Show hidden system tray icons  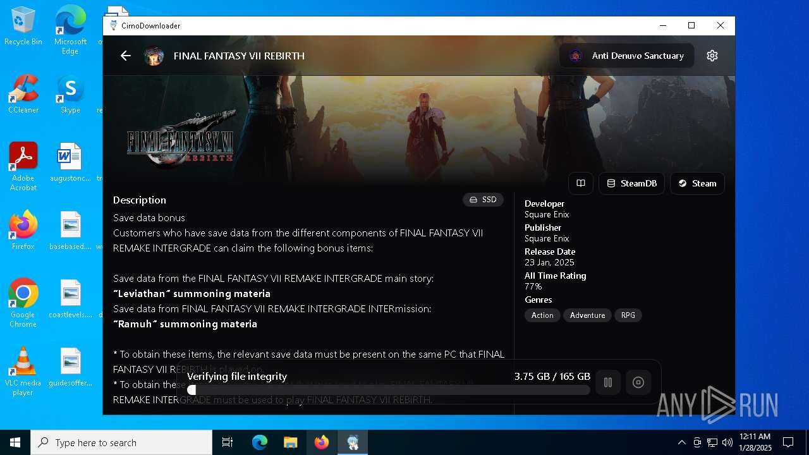681,442
